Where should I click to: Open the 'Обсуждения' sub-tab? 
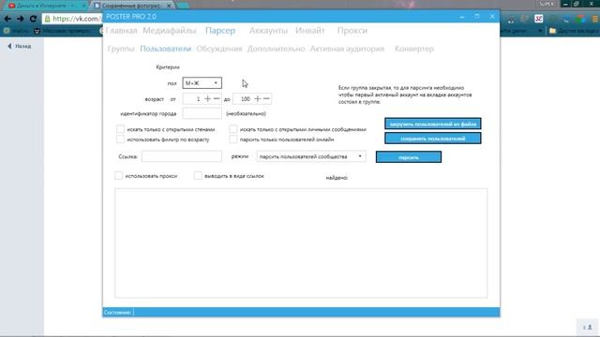(219, 49)
